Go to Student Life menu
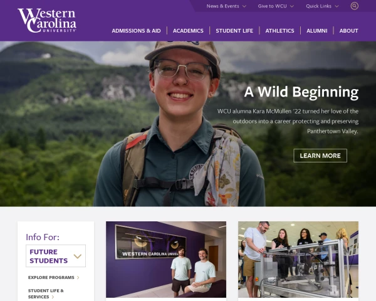 [234, 31]
